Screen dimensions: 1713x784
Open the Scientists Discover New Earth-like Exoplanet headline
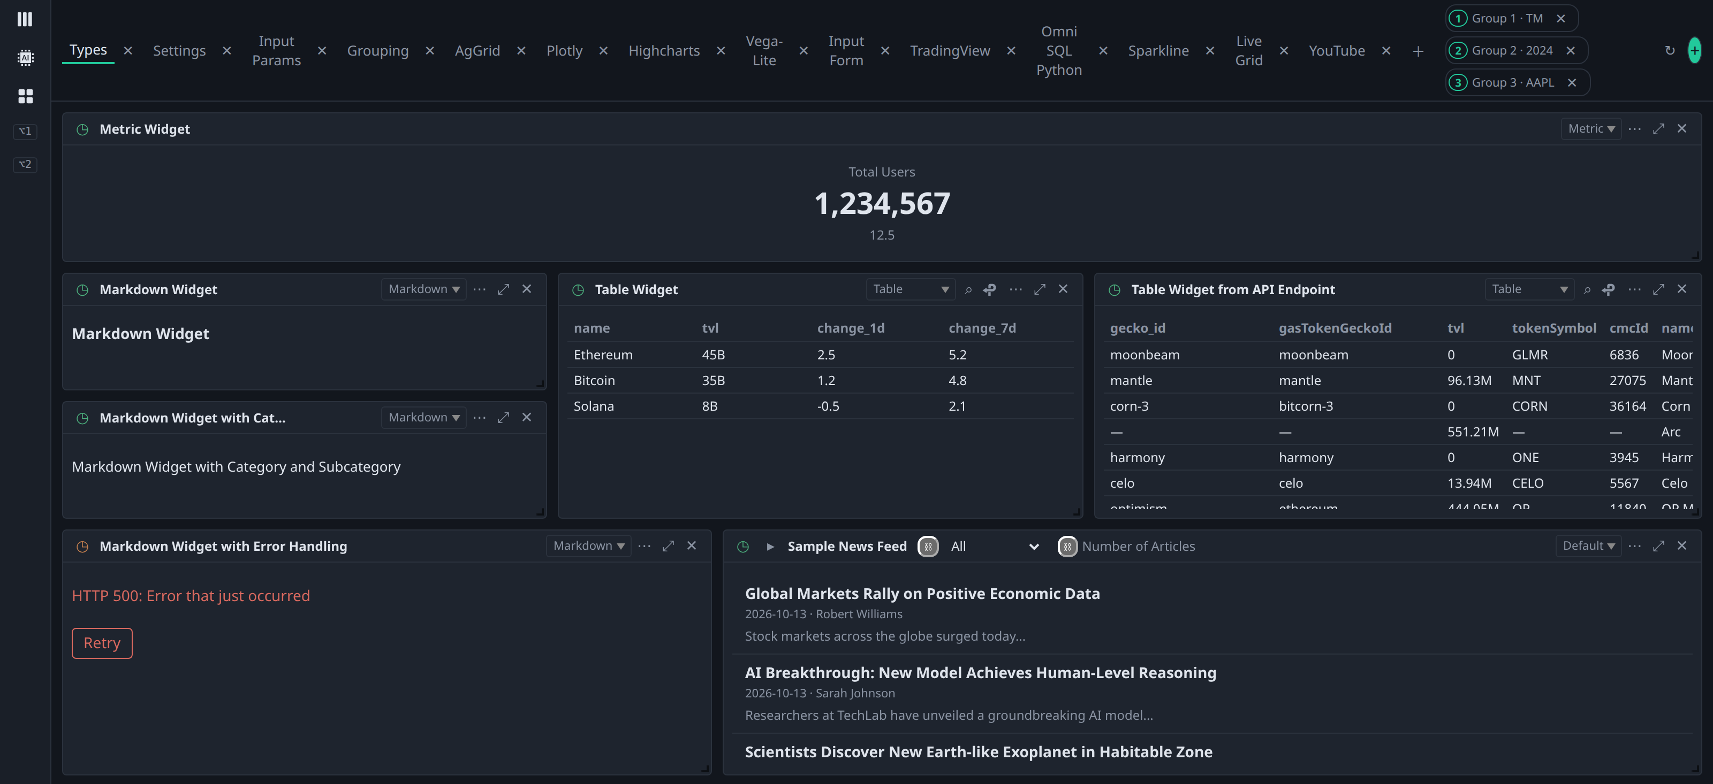pos(978,752)
